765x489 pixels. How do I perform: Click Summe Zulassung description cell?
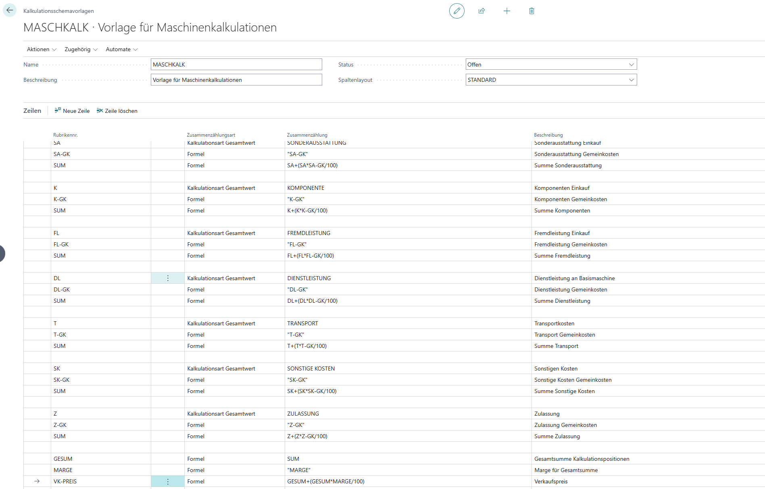click(x=648, y=436)
